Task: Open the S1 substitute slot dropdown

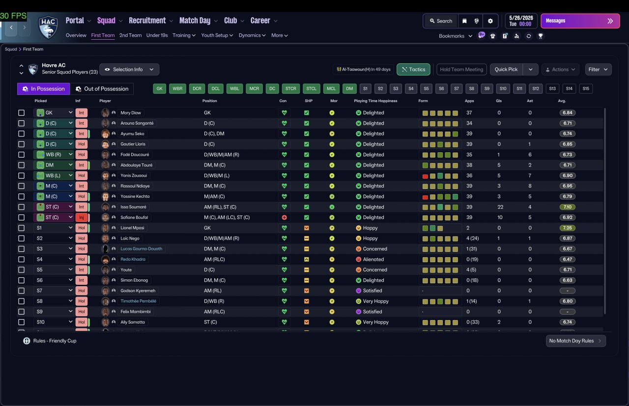Action: (x=54, y=228)
